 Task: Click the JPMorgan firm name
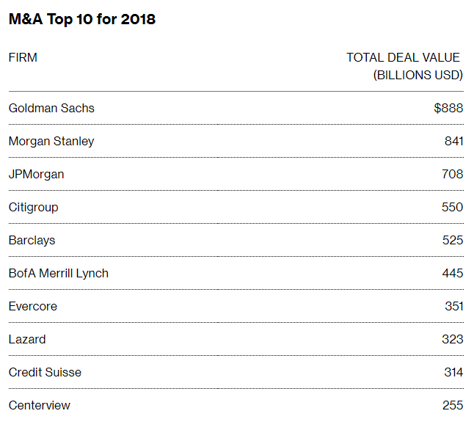pyautogui.click(x=36, y=174)
